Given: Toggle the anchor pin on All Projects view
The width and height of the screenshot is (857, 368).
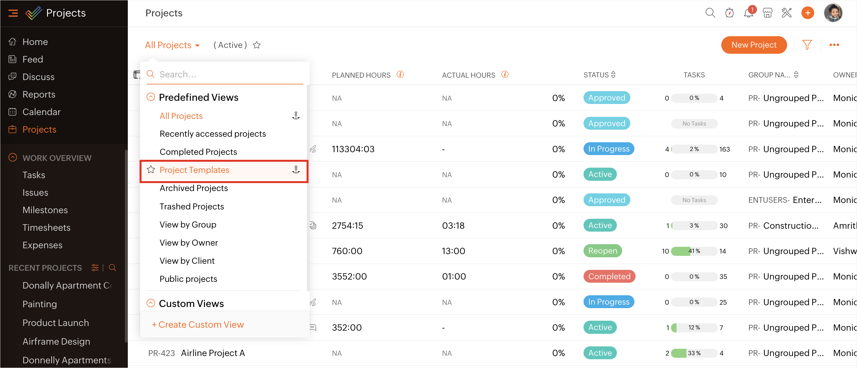Looking at the screenshot, I should (296, 116).
